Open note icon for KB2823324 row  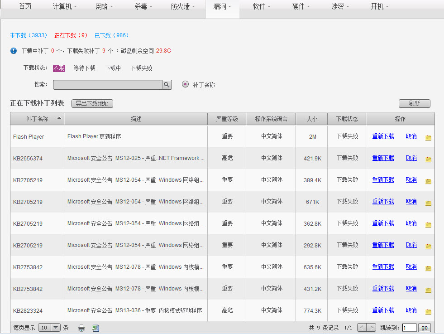pos(428,311)
